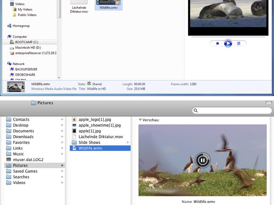Expand the Slide Shows folder arrow

pos(128,143)
